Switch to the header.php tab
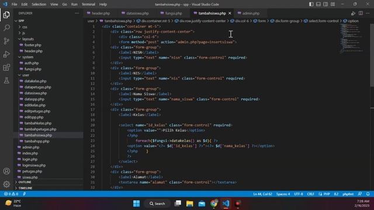374x210 pixels. click(101, 13)
